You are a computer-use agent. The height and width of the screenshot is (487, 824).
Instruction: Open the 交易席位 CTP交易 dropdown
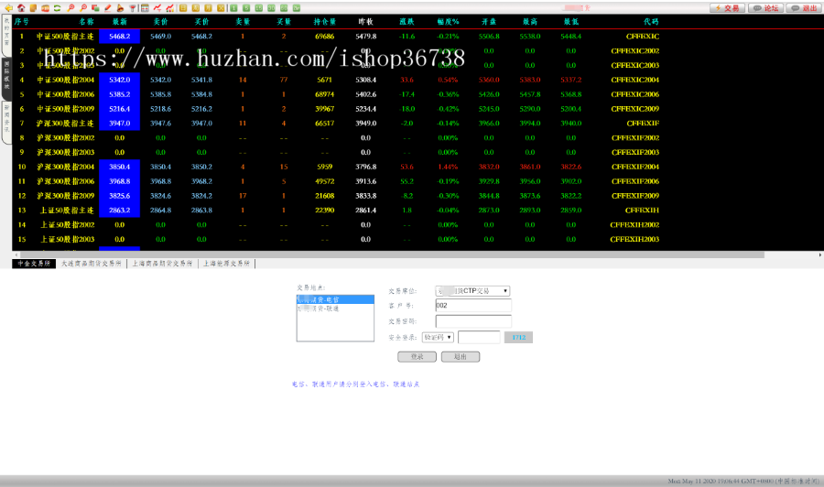(x=472, y=291)
